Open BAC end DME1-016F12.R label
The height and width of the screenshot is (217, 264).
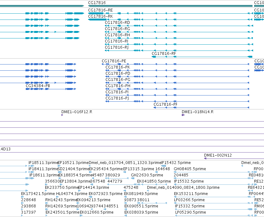click(x=77, y=112)
